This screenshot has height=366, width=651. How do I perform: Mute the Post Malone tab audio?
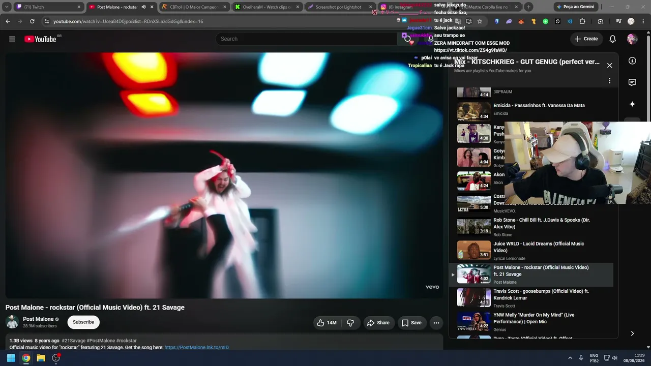point(143,7)
